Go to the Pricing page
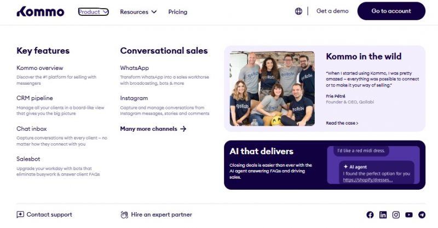 [177, 11]
